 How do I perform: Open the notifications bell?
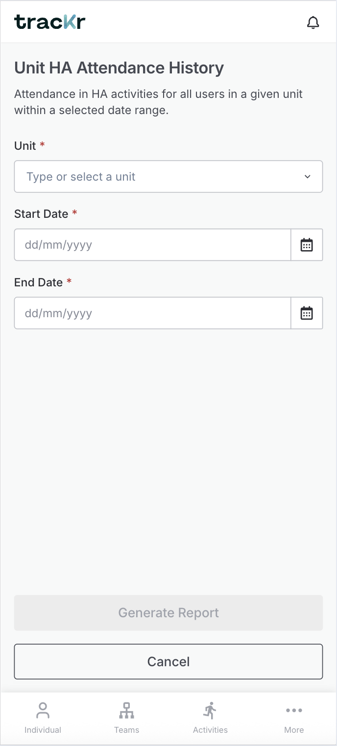(313, 23)
